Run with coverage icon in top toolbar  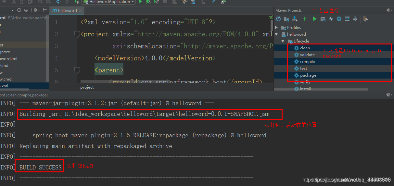coord(156,2)
